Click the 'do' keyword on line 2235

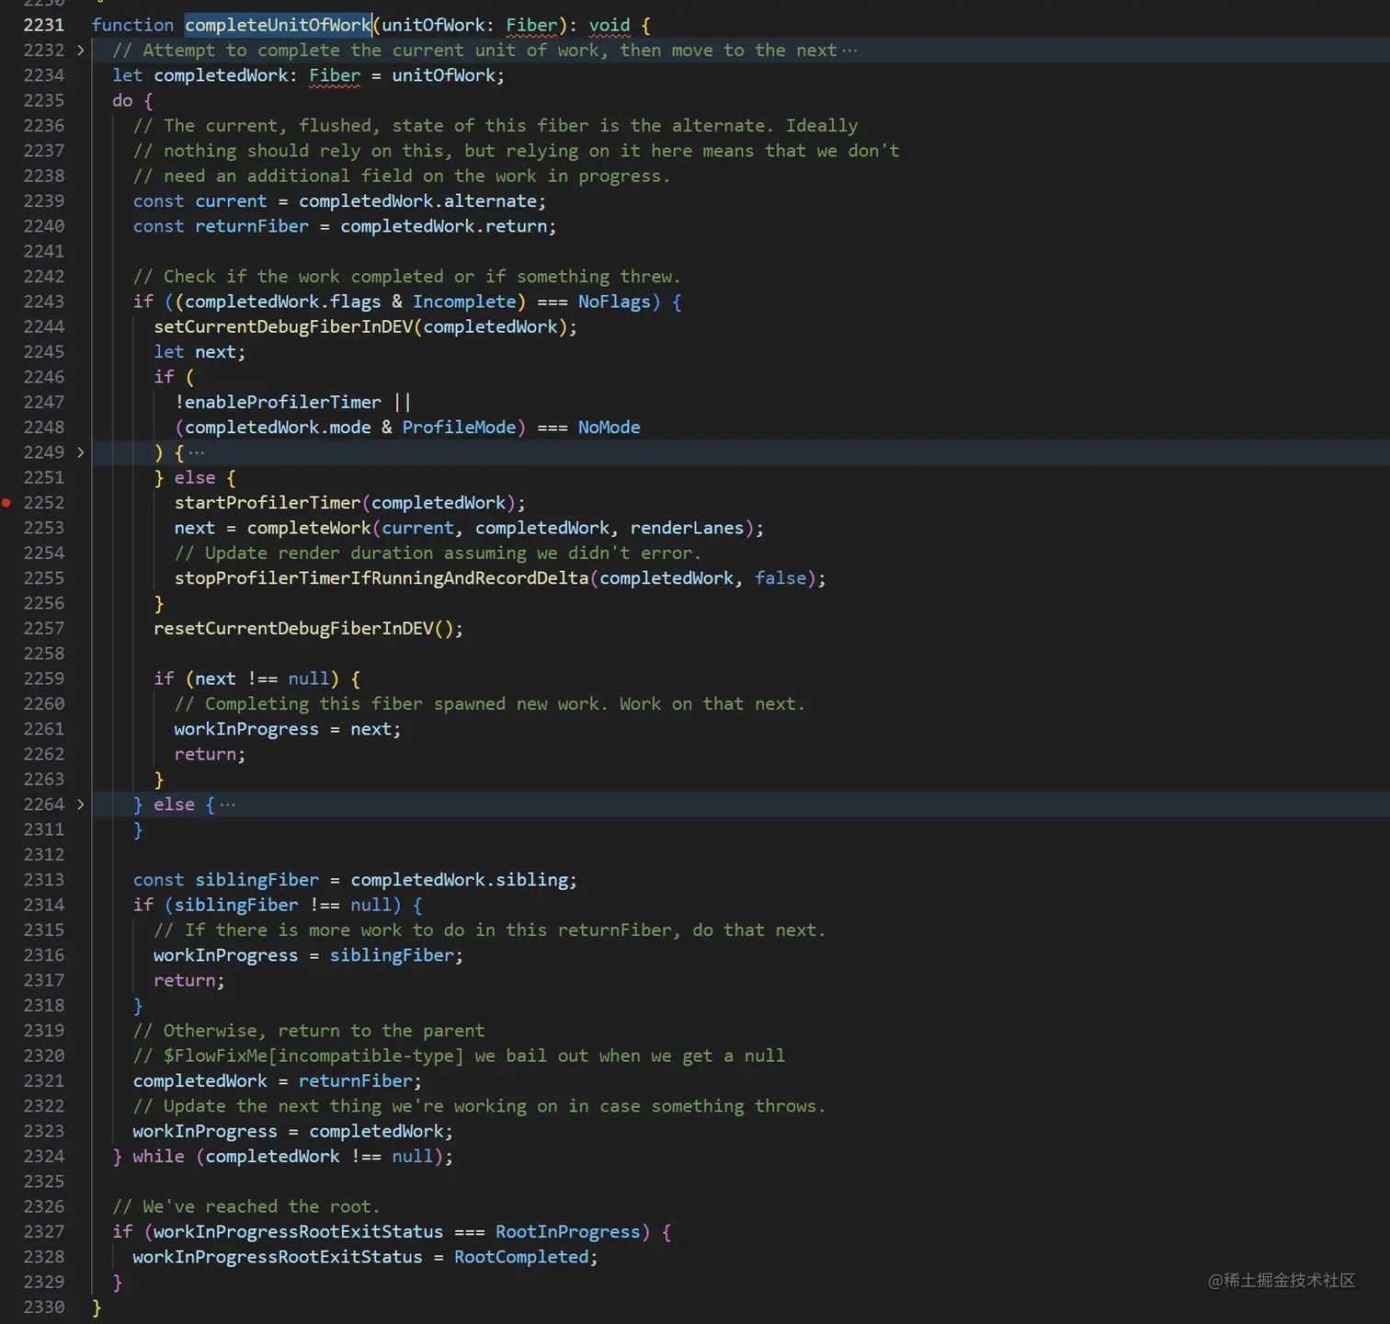click(122, 100)
